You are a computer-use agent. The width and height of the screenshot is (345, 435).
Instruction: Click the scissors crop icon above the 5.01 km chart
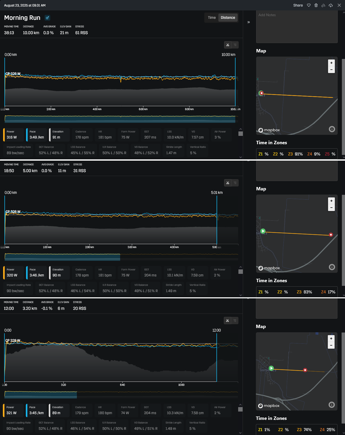pos(228,183)
